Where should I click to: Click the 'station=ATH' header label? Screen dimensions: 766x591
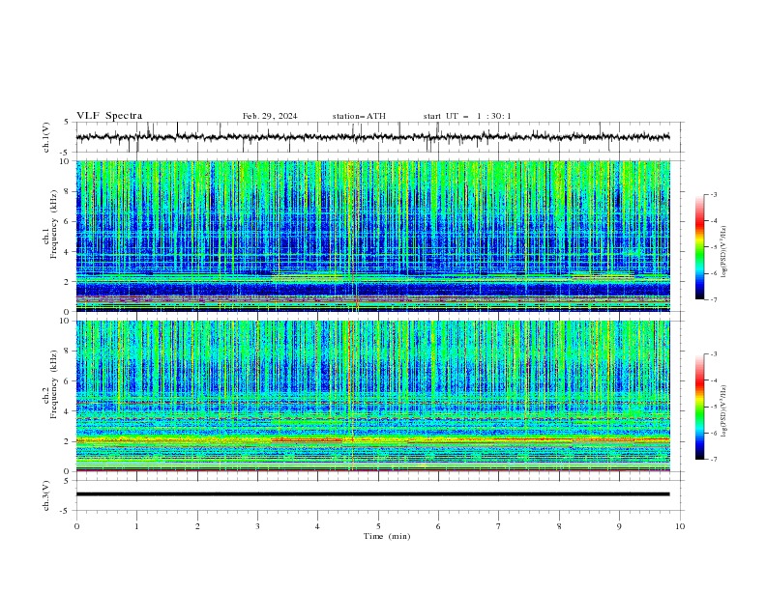pyautogui.click(x=359, y=116)
